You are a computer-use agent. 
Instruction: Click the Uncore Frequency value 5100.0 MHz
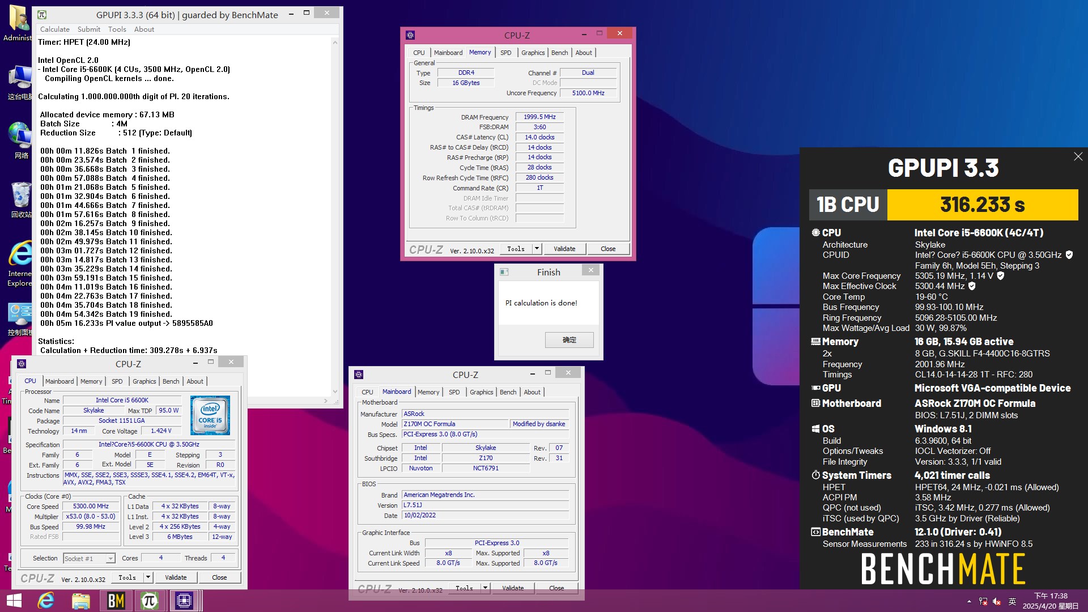pos(588,93)
